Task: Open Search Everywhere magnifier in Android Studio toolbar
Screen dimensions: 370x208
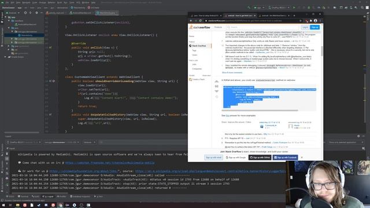Action: (362, 8)
